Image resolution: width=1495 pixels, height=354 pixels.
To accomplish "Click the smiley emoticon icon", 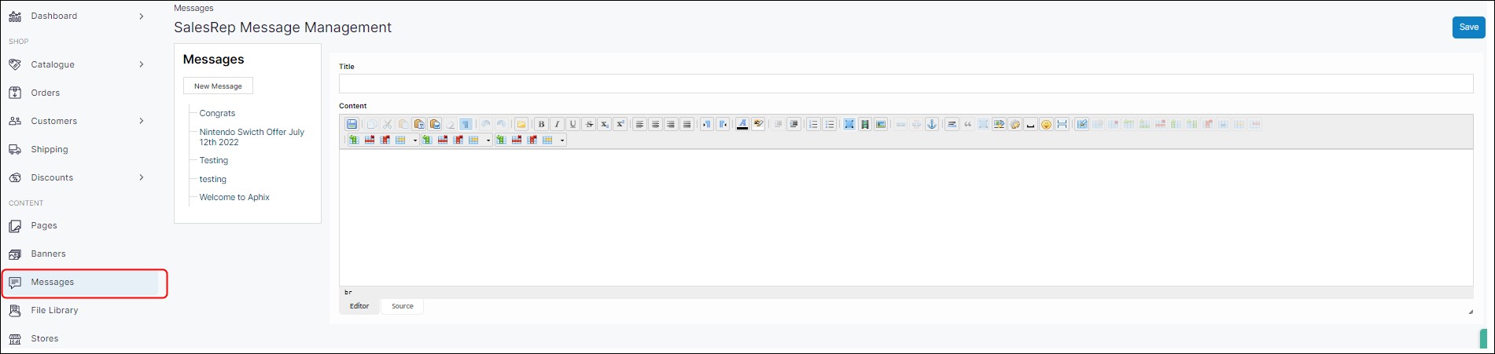I will click(1046, 124).
